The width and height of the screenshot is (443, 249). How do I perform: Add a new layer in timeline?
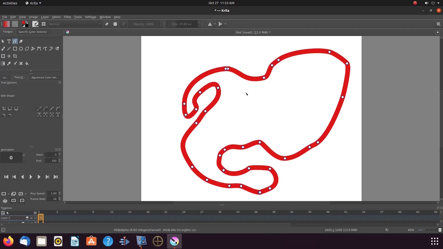coord(3,213)
